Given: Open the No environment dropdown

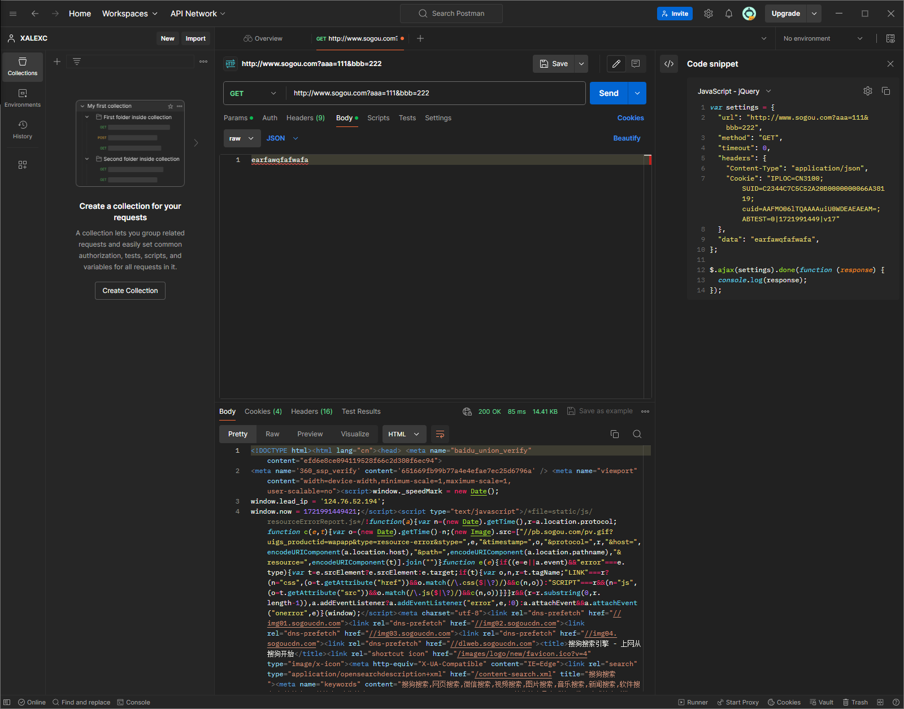Looking at the screenshot, I should point(823,38).
